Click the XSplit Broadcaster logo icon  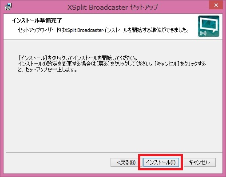pyautogui.click(x=209, y=26)
